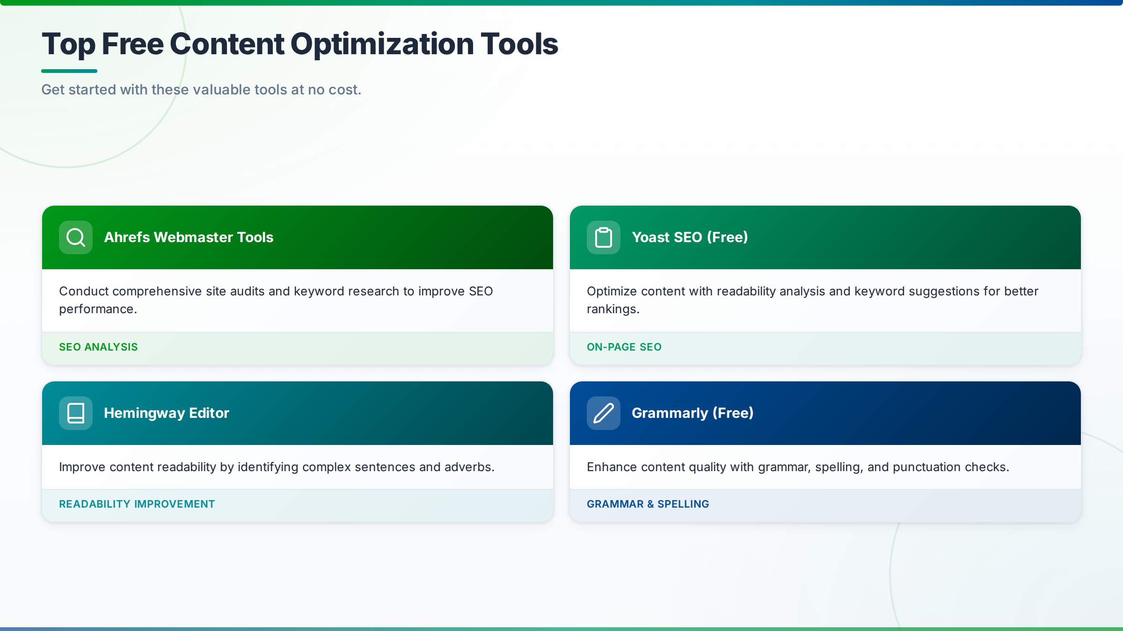The image size is (1123, 631).
Task: Select the subtitle about valuable tools
Action: point(202,89)
